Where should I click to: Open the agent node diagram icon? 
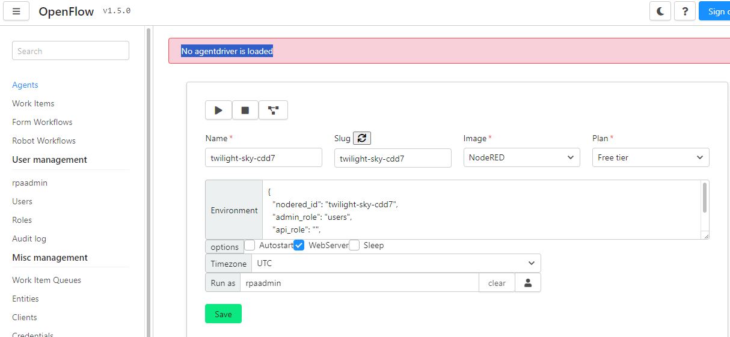pos(273,110)
